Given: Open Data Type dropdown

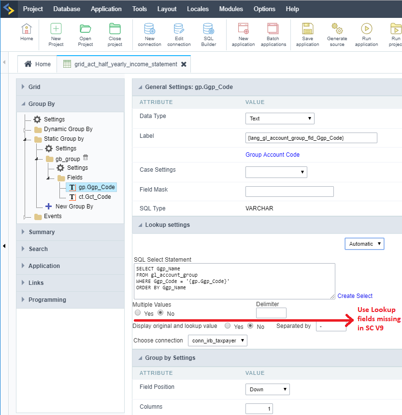Looking at the screenshot, I should [x=280, y=119].
